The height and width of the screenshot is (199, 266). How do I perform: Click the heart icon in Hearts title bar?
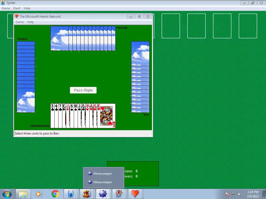coord(16,16)
